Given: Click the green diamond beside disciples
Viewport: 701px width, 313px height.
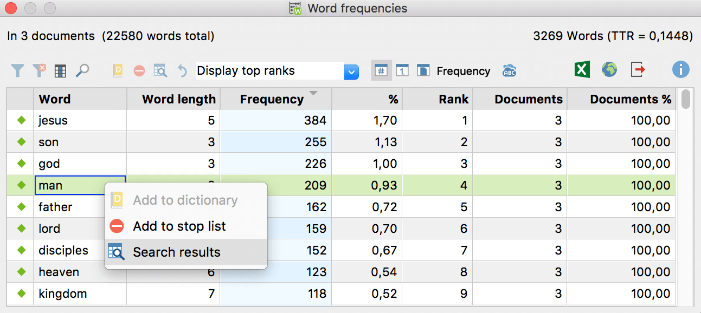Looking at the screenshot, I should [22, 250].
